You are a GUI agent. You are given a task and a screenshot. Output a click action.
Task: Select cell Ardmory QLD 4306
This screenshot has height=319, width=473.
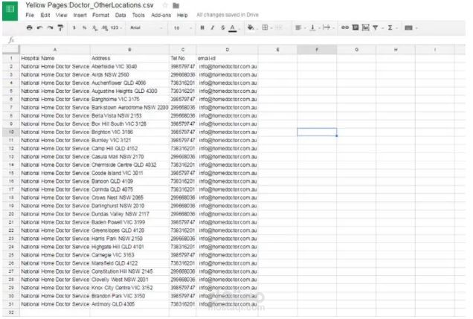[129, 304]
